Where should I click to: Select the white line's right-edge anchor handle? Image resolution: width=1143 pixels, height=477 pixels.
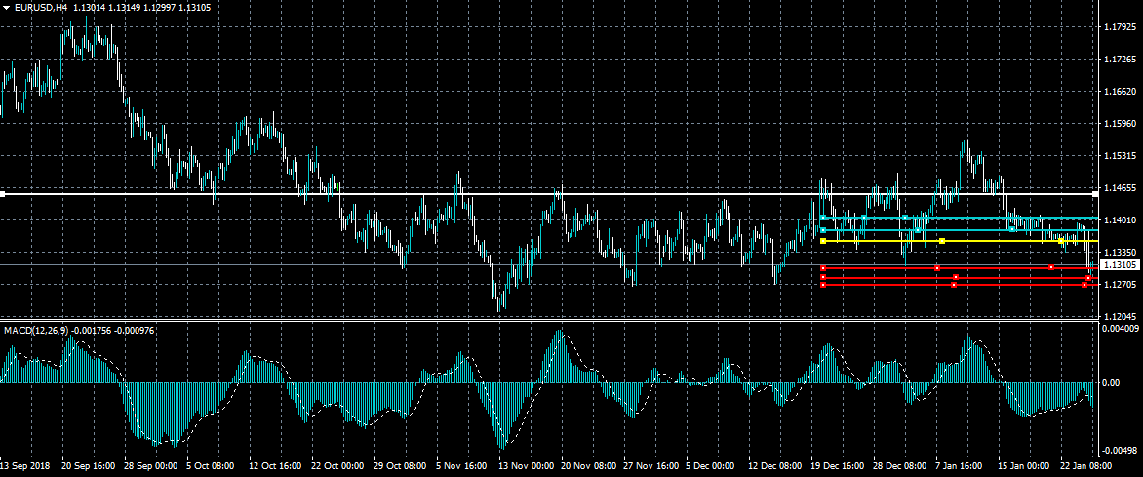[1096, 194]
